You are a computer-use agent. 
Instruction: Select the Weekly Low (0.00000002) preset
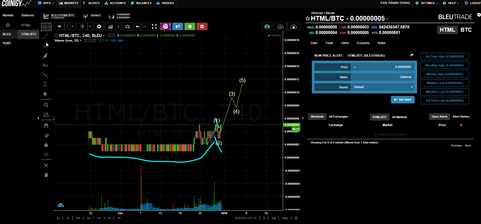click(x=445, y=83)
